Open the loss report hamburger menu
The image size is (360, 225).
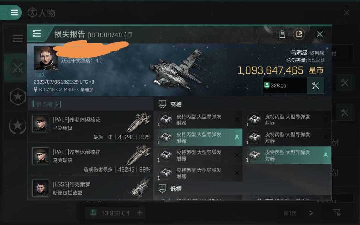pos(37,34)
